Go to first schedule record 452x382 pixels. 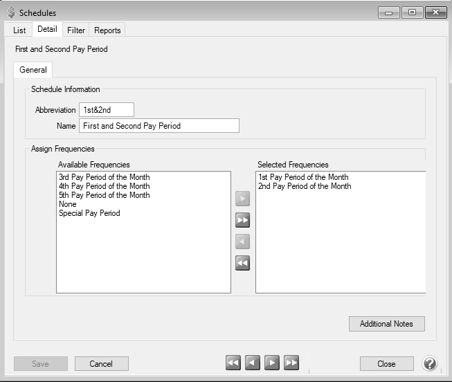click(x=233, y=363)
